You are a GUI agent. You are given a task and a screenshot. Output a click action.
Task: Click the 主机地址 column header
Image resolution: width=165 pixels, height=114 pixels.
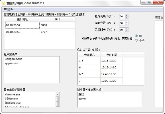pos(22,19)
